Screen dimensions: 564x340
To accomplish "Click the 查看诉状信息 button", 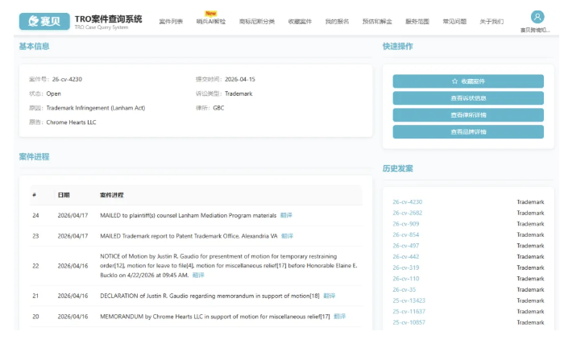I will coord(468,98).
